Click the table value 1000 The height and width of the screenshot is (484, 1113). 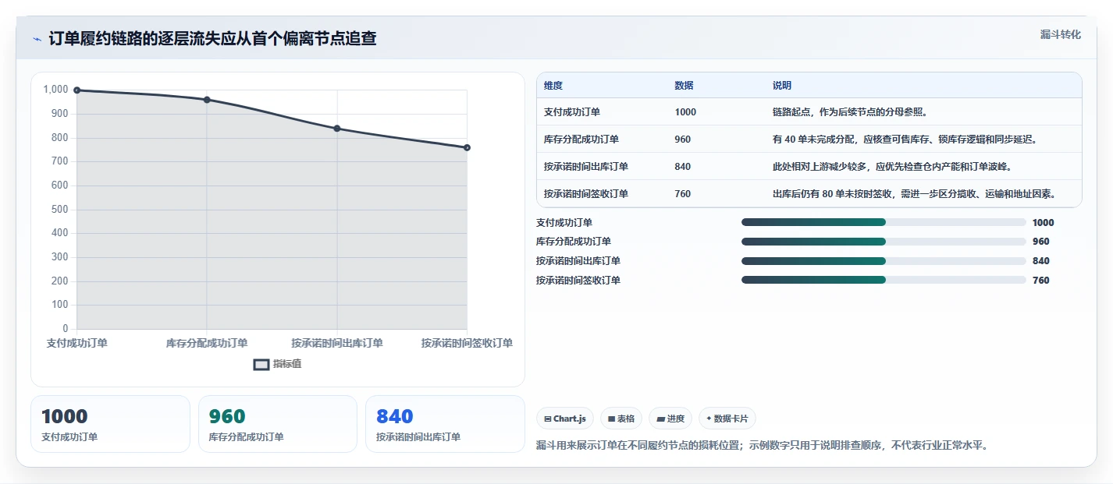[x=685, y=112]
